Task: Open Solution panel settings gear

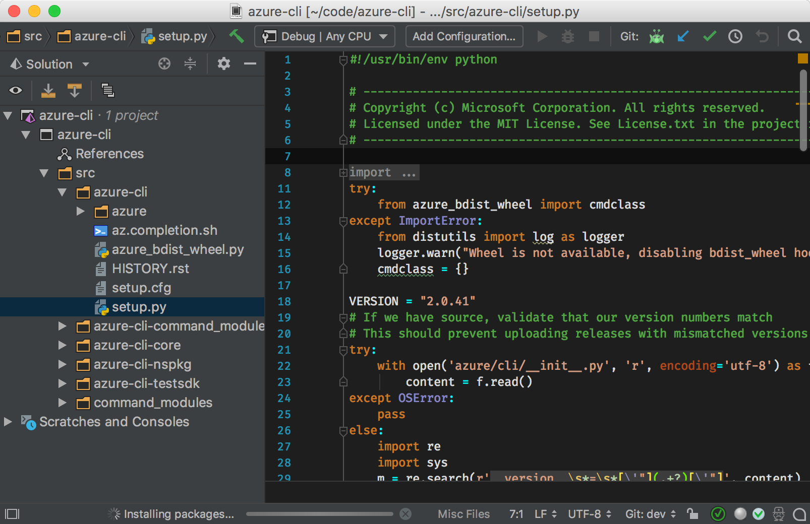Action: 224,63
